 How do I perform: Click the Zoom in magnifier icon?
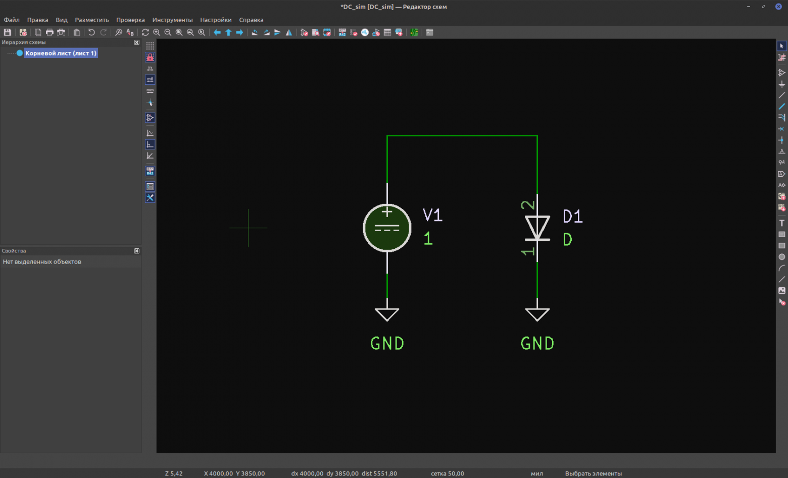pyautogui.click(x=157, y=32)
